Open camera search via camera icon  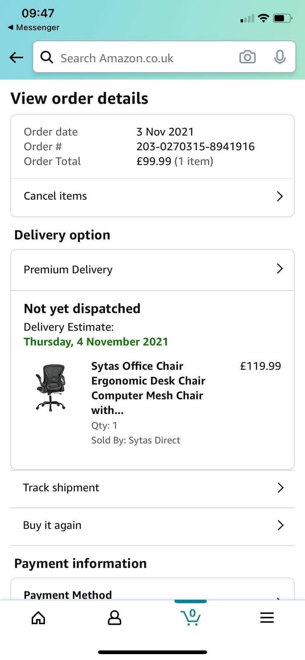click(x=247, y=57)
